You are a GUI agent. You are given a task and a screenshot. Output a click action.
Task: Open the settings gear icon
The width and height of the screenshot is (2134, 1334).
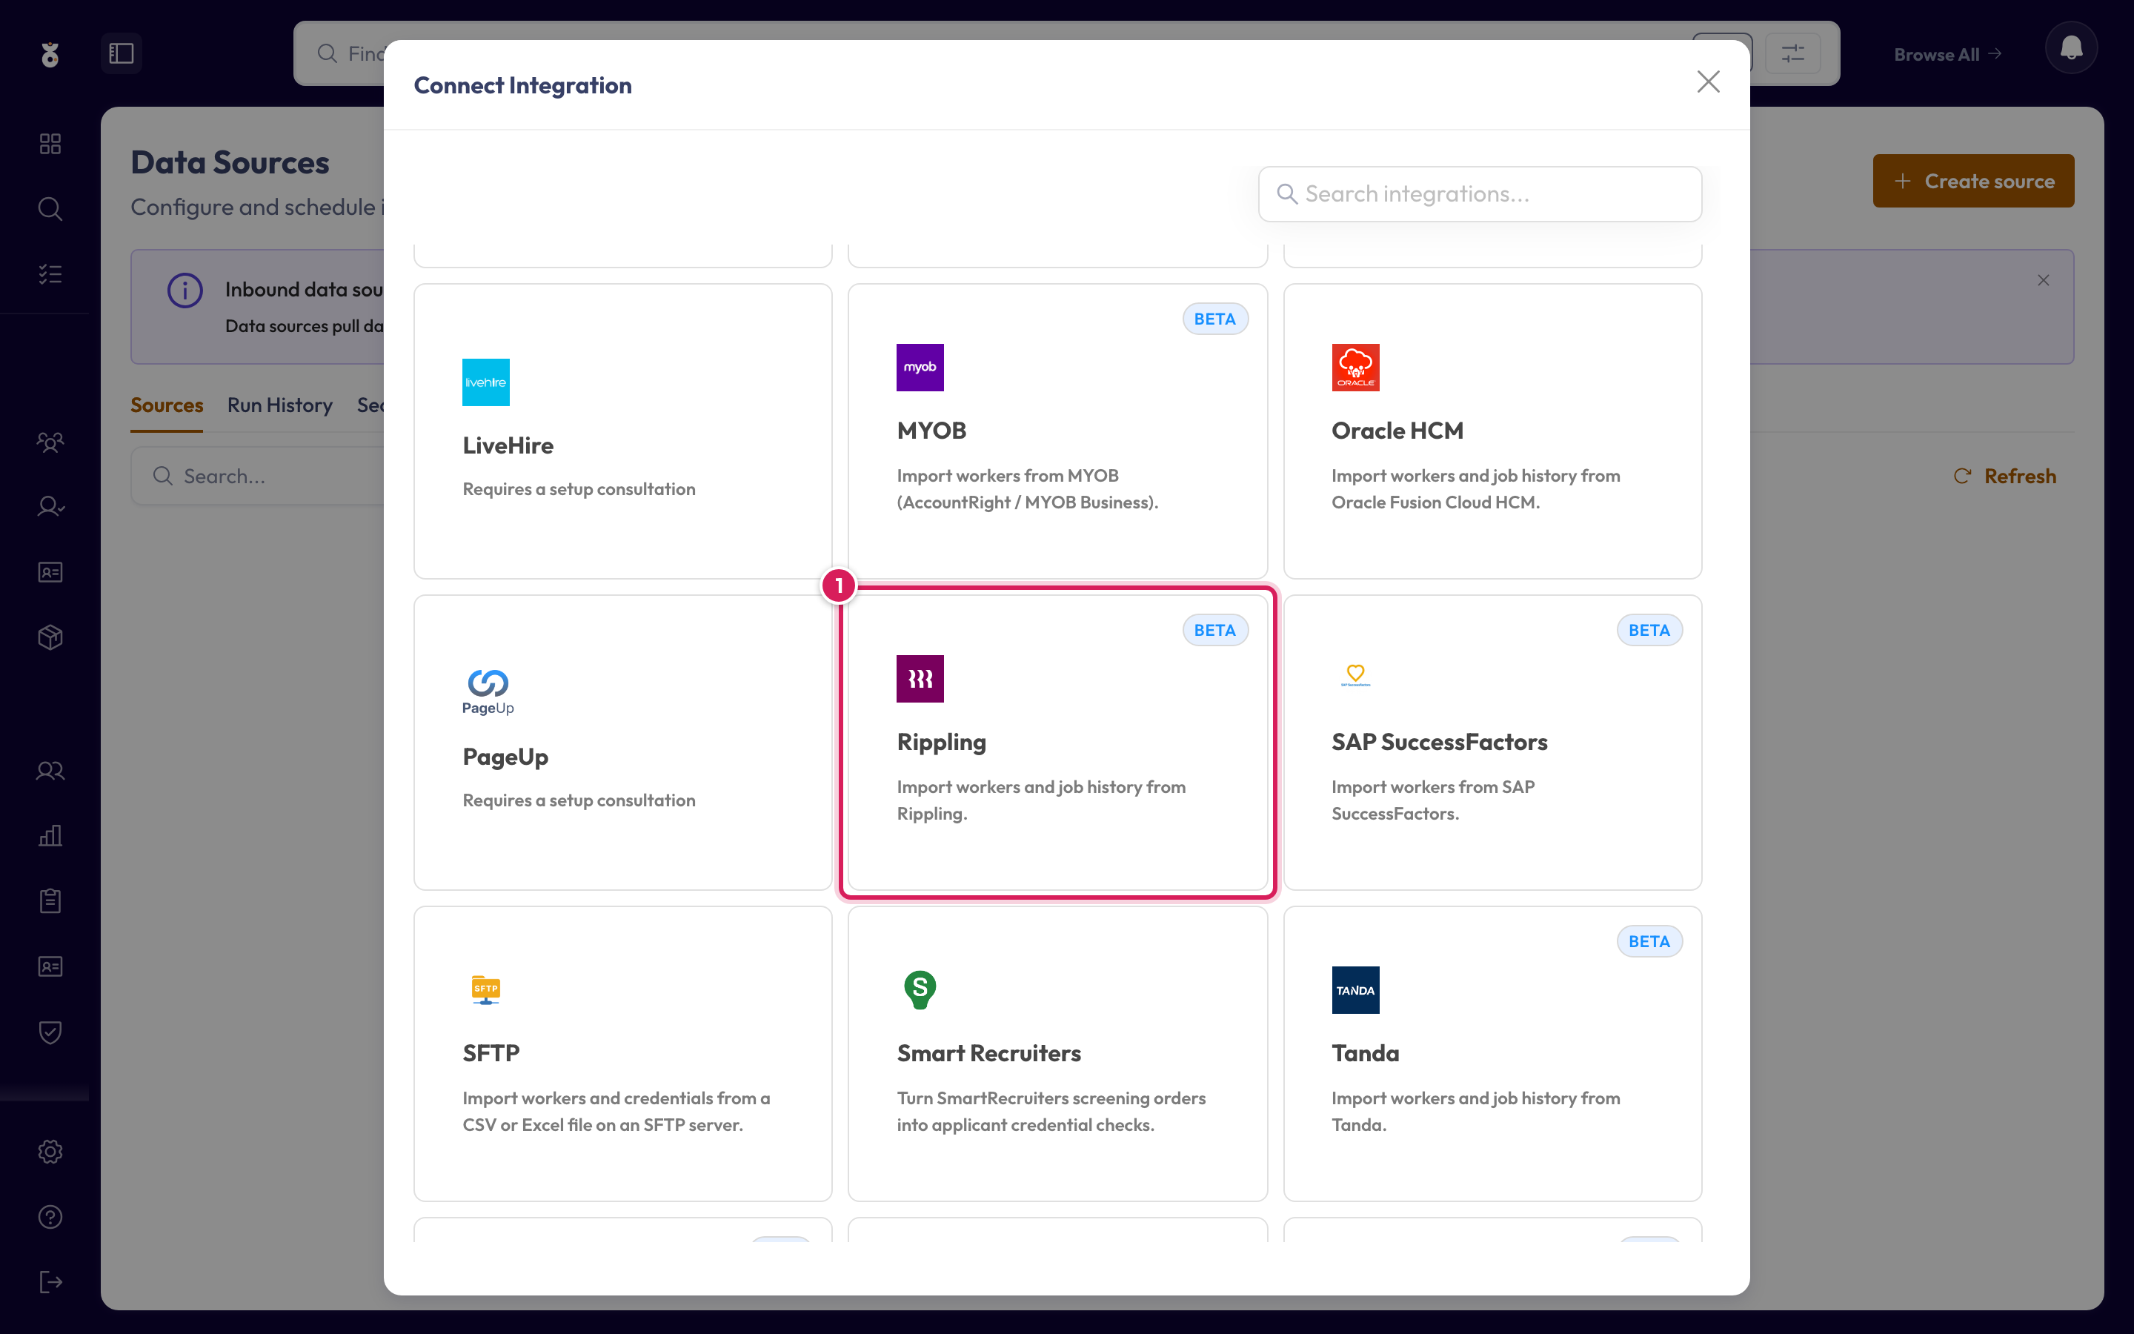coord(50,1152)
